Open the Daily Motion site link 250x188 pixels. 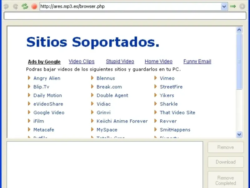pyautogui.click(x=47, y=96)
